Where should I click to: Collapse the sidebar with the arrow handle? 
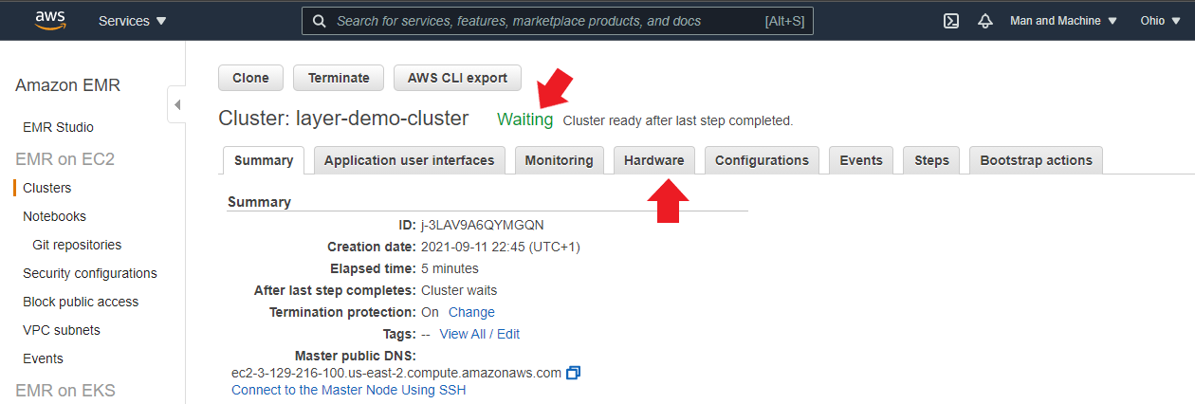[x=177, y=104]
